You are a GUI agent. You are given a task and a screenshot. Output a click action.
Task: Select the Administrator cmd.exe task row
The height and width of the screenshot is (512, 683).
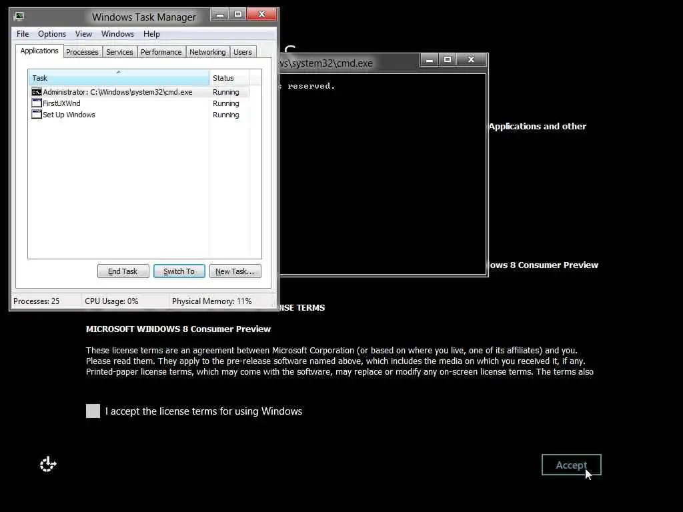point(140,92)
